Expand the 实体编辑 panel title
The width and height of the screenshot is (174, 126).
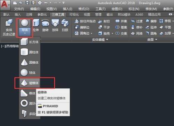pos(100,40)
